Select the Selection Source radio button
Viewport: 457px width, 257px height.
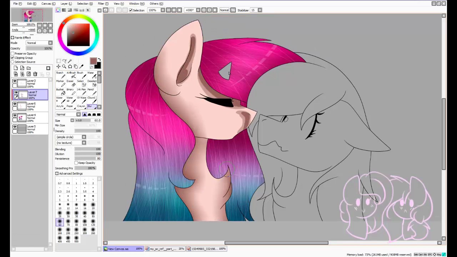(x=12, y=62)
